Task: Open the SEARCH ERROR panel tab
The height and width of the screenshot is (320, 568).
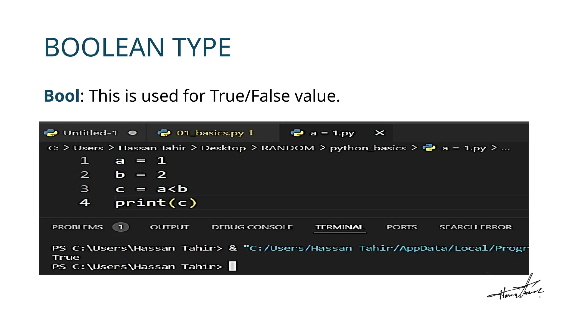Action: pos(475,227)
